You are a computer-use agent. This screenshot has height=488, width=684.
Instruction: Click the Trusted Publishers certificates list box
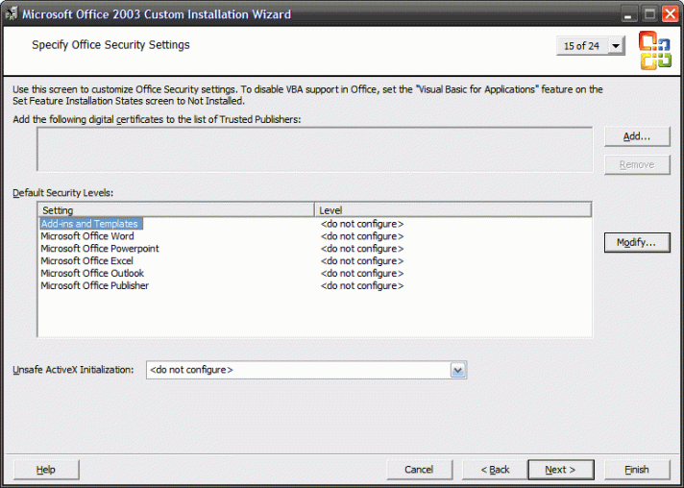tap(314, 149)
